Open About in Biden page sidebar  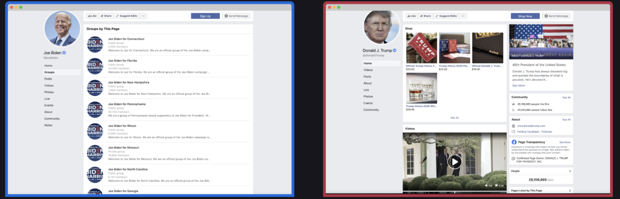click(x=48, y=112)
